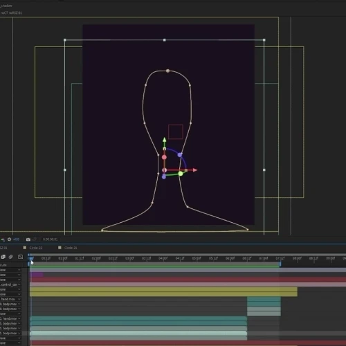
Task: Click the noRSZ 01 breadcrumb in the viewer
Action: point(16,13)
